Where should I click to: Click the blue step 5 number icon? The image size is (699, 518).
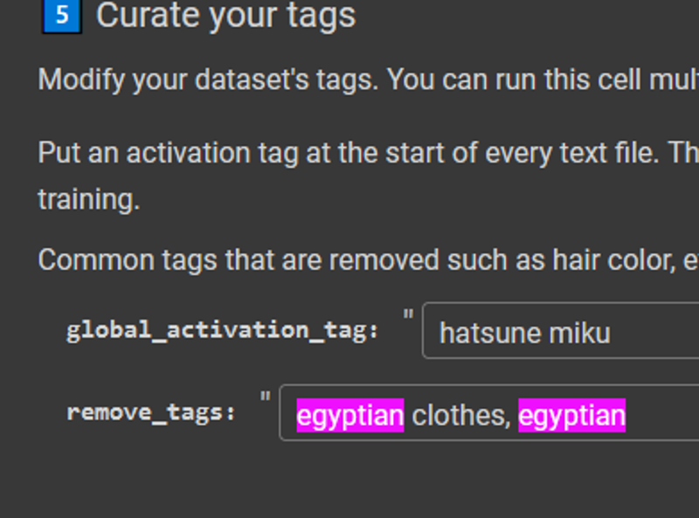tap(62, 16)
